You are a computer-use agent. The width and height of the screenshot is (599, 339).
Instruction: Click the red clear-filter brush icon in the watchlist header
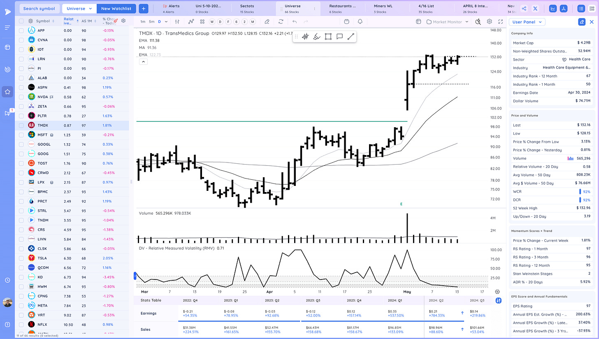click(116, 21)
